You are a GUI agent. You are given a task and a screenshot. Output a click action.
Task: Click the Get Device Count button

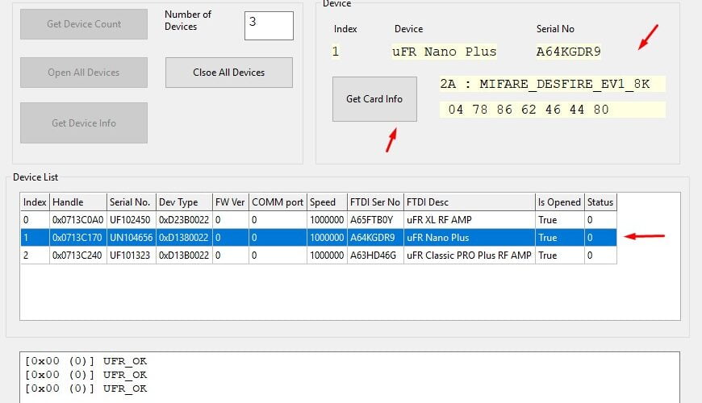[84, 24]
